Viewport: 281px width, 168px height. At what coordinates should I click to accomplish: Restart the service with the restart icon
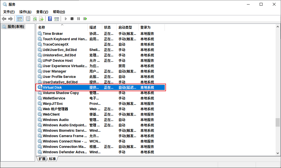tap(85, 19)
